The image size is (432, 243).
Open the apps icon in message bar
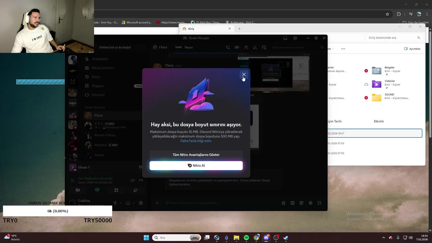click(319, 203)
